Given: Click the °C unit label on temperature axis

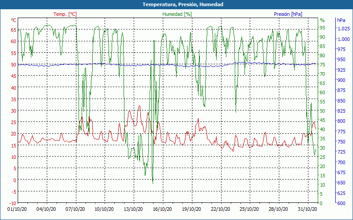Looking at the screenshot, I should coord(14,20).
